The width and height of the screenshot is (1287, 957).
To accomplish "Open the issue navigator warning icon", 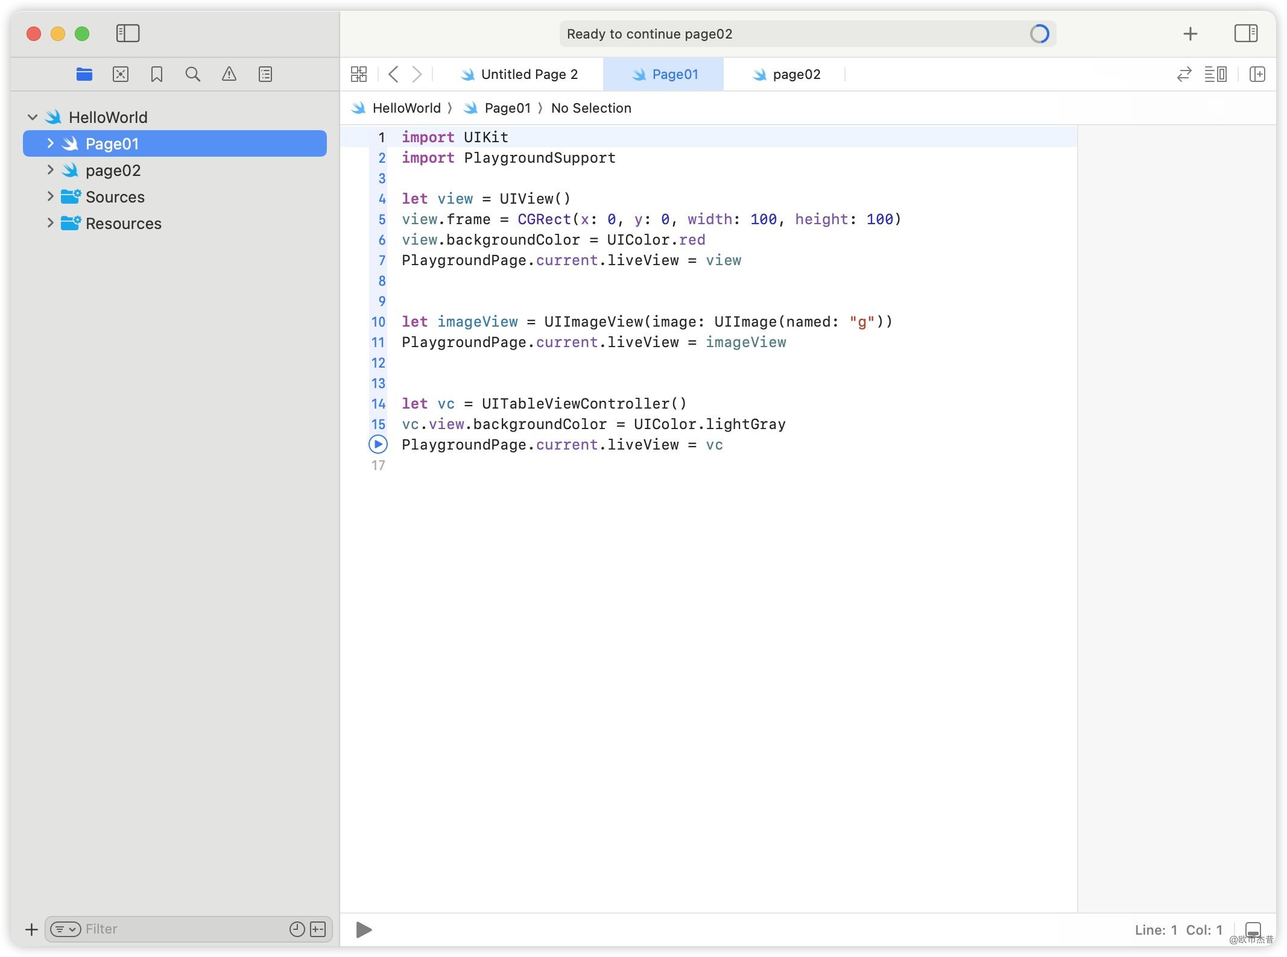I will (x=229, y=74).
